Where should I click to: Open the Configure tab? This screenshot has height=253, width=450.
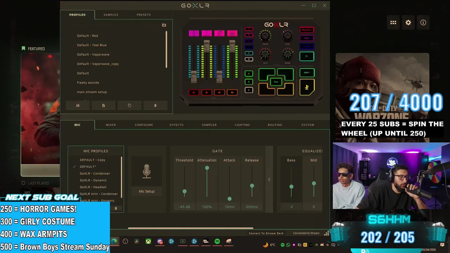pos(144,125)
